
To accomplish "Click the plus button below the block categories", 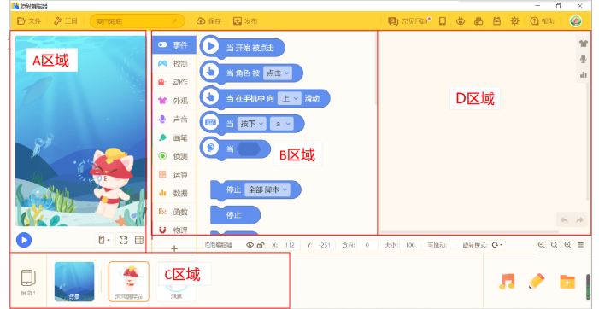I will click(174, 248).
